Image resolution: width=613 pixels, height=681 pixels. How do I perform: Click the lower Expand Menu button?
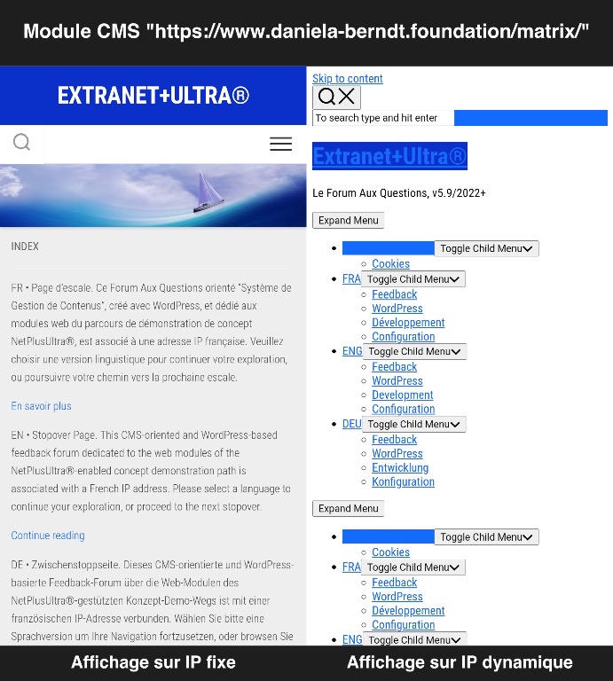pyautogui.click(x=348, y=509)
